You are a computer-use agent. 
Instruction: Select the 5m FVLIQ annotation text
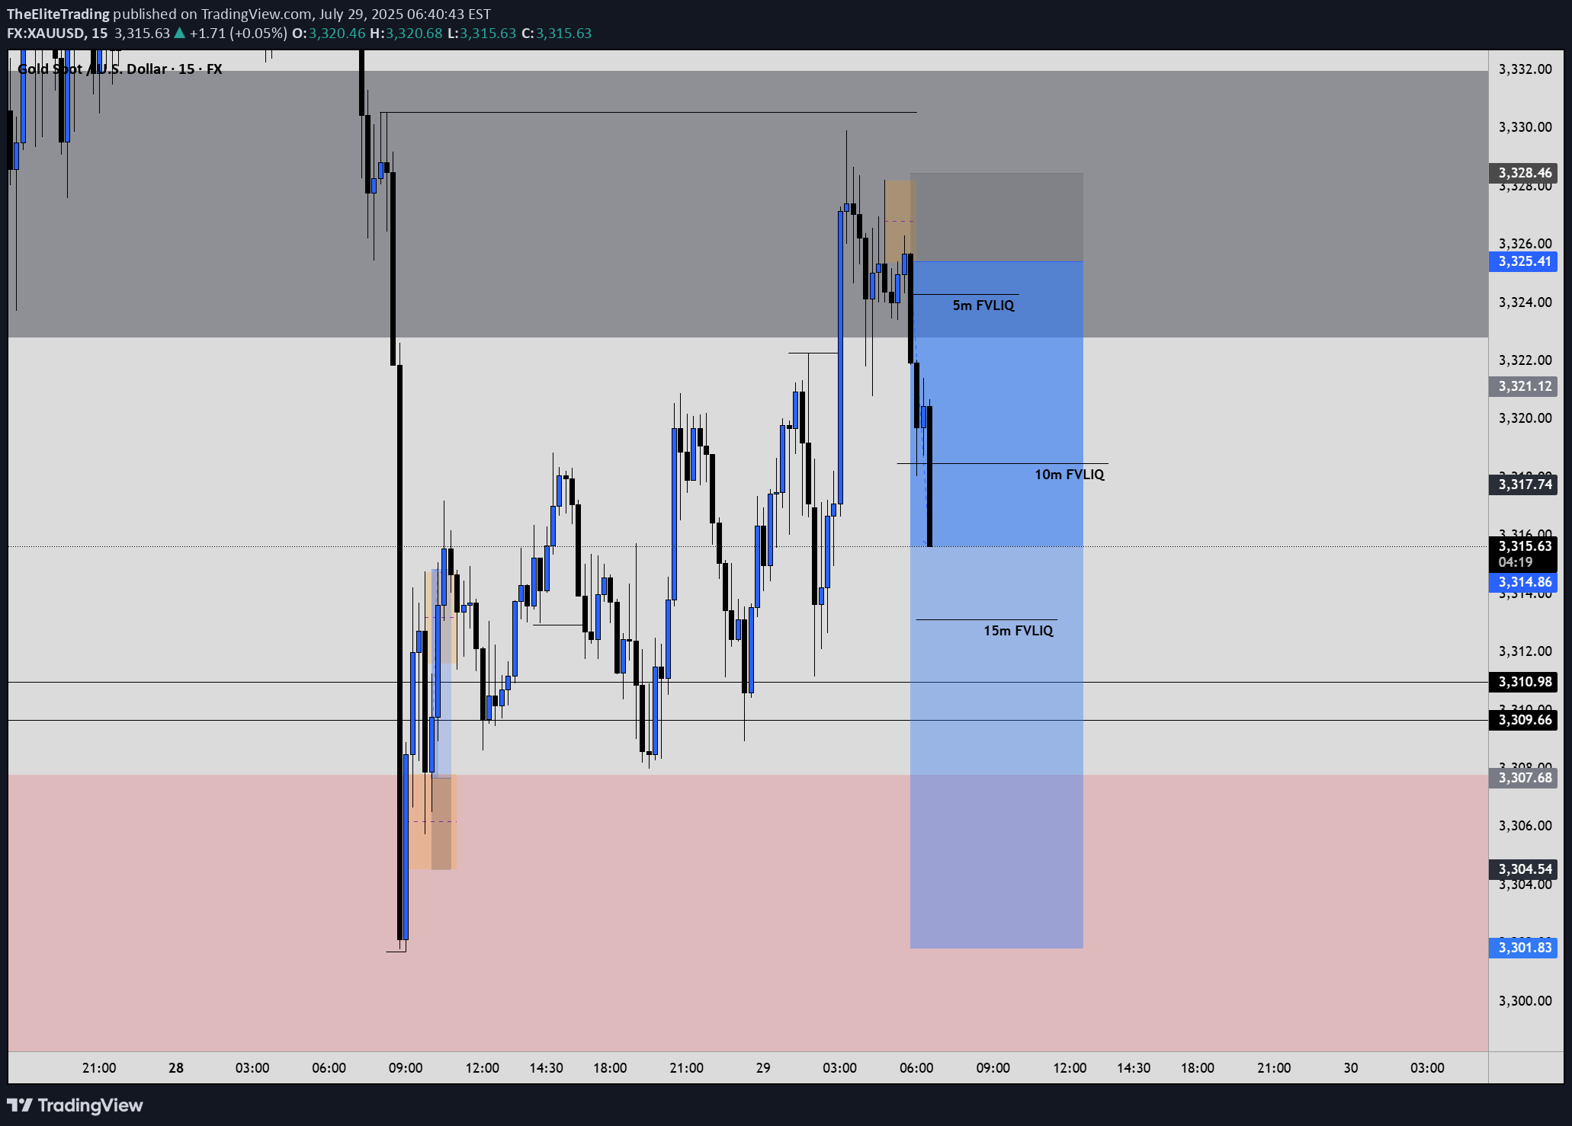(x=983, y=305)
